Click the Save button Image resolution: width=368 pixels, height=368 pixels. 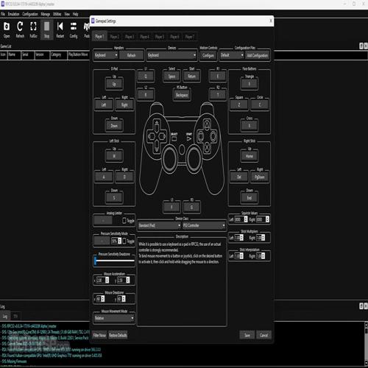(247, 335)
